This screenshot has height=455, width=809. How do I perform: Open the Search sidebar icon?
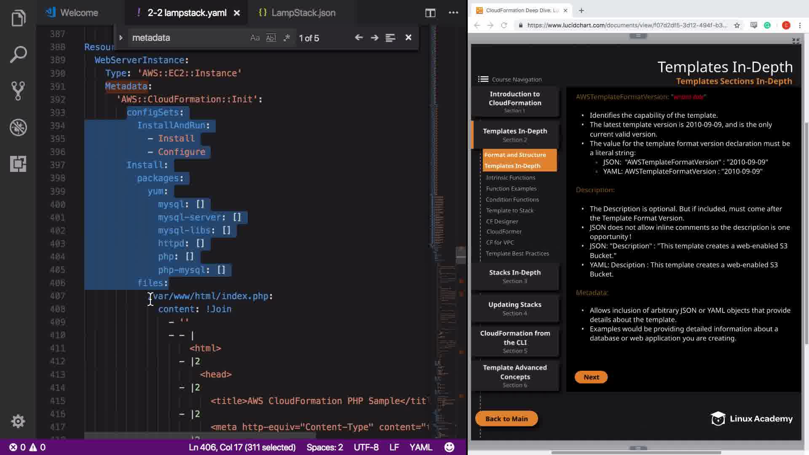[18, 54]
